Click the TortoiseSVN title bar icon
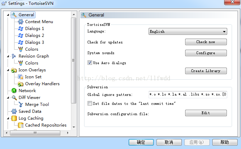241x149 pixels. pos(4,3)
